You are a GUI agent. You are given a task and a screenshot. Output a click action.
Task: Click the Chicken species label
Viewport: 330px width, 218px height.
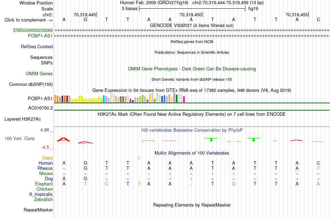coord(44,189)
